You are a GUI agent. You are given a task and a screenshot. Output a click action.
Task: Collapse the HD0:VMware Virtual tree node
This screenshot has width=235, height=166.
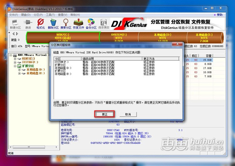[11, 55]
